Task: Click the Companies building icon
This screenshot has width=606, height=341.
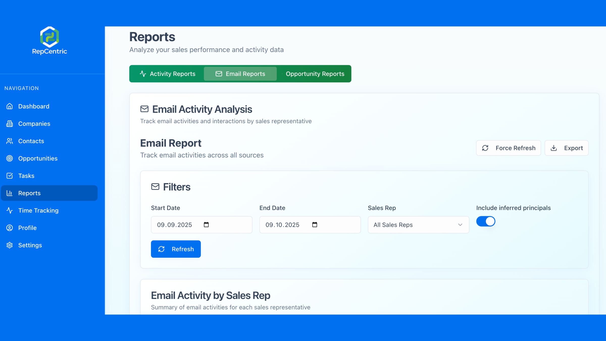Action: point(10,124)
